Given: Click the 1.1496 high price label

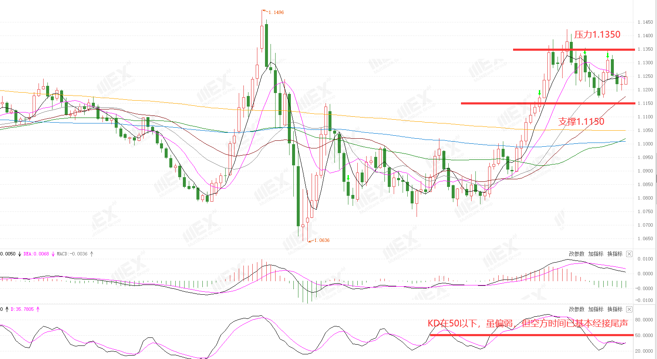Looking at the screenshot, I should tap(276, 12).
